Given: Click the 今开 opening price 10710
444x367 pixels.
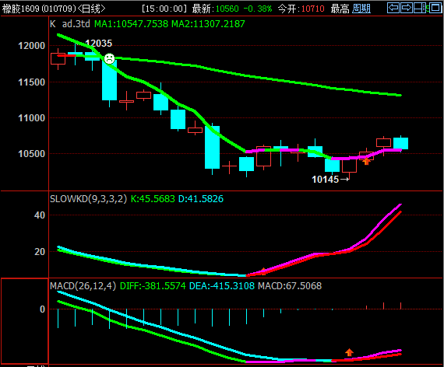Looking at the screenshot, I should (312, 9).
